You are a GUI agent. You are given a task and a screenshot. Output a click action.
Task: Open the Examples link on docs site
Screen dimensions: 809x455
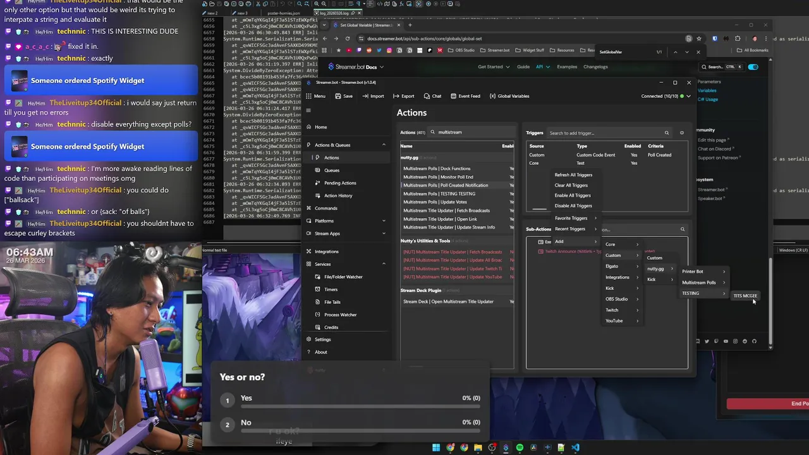pos(567,66)
